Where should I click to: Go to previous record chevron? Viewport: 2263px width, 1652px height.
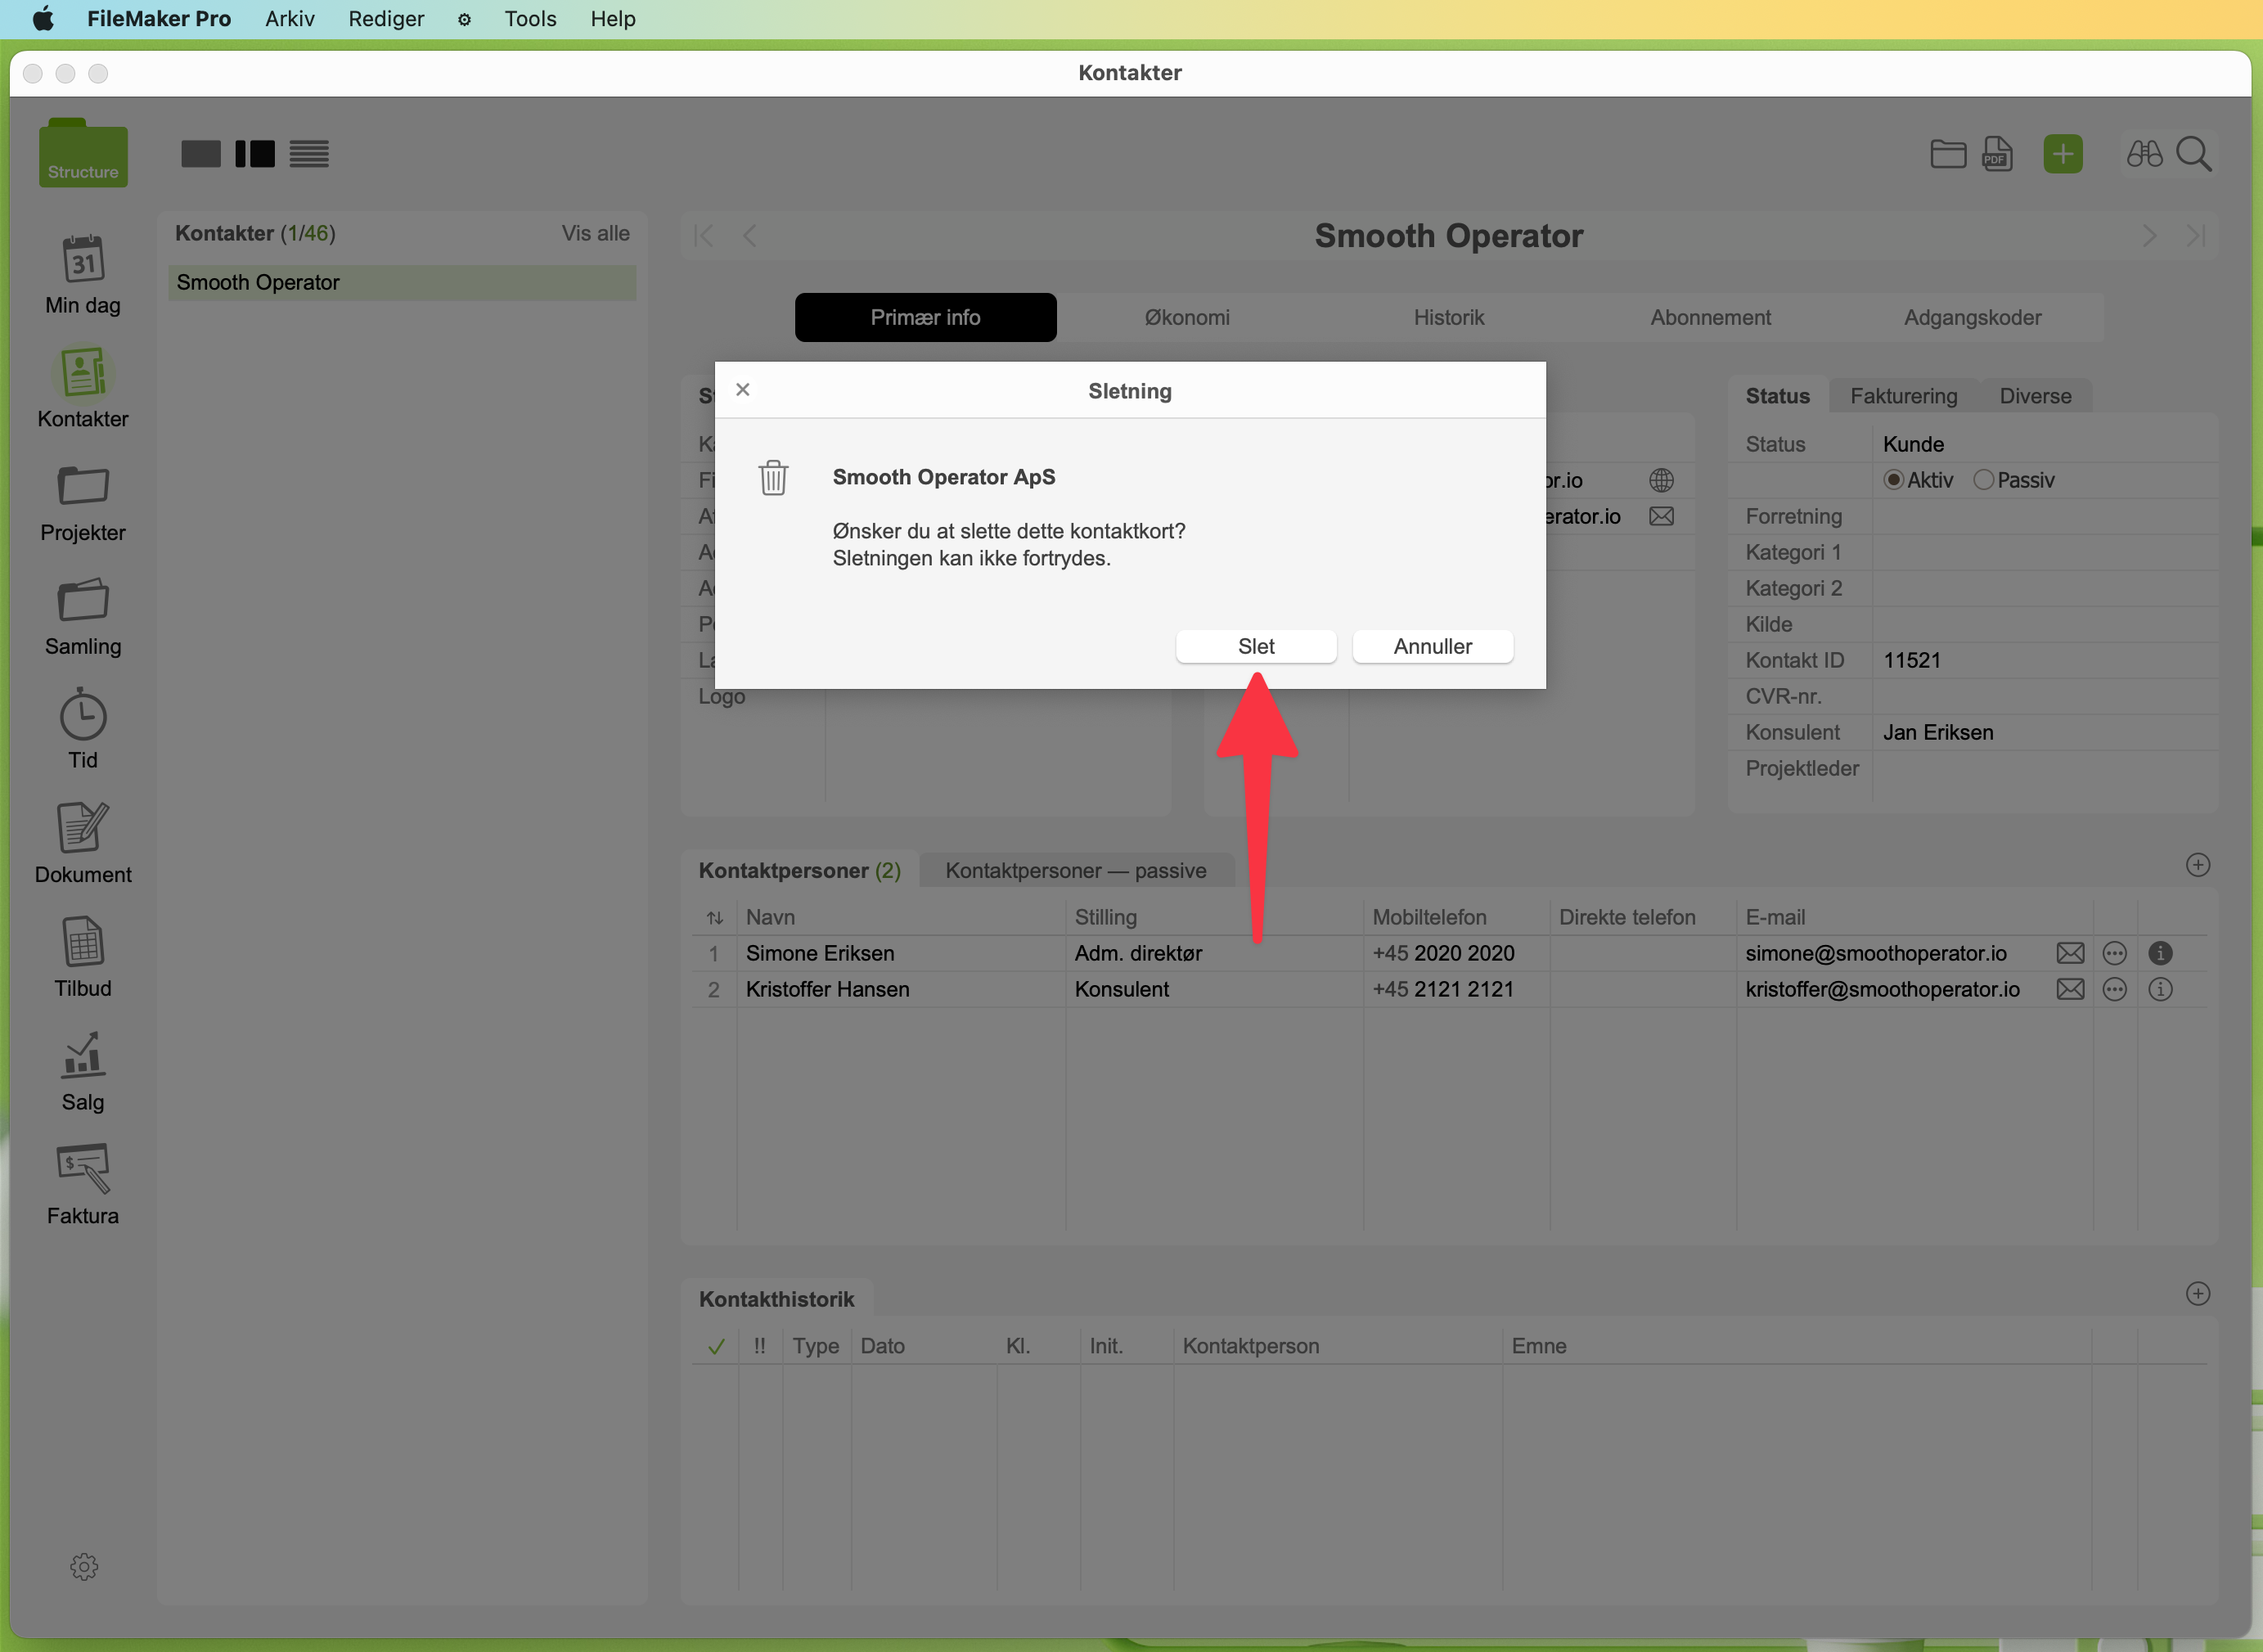750,236
